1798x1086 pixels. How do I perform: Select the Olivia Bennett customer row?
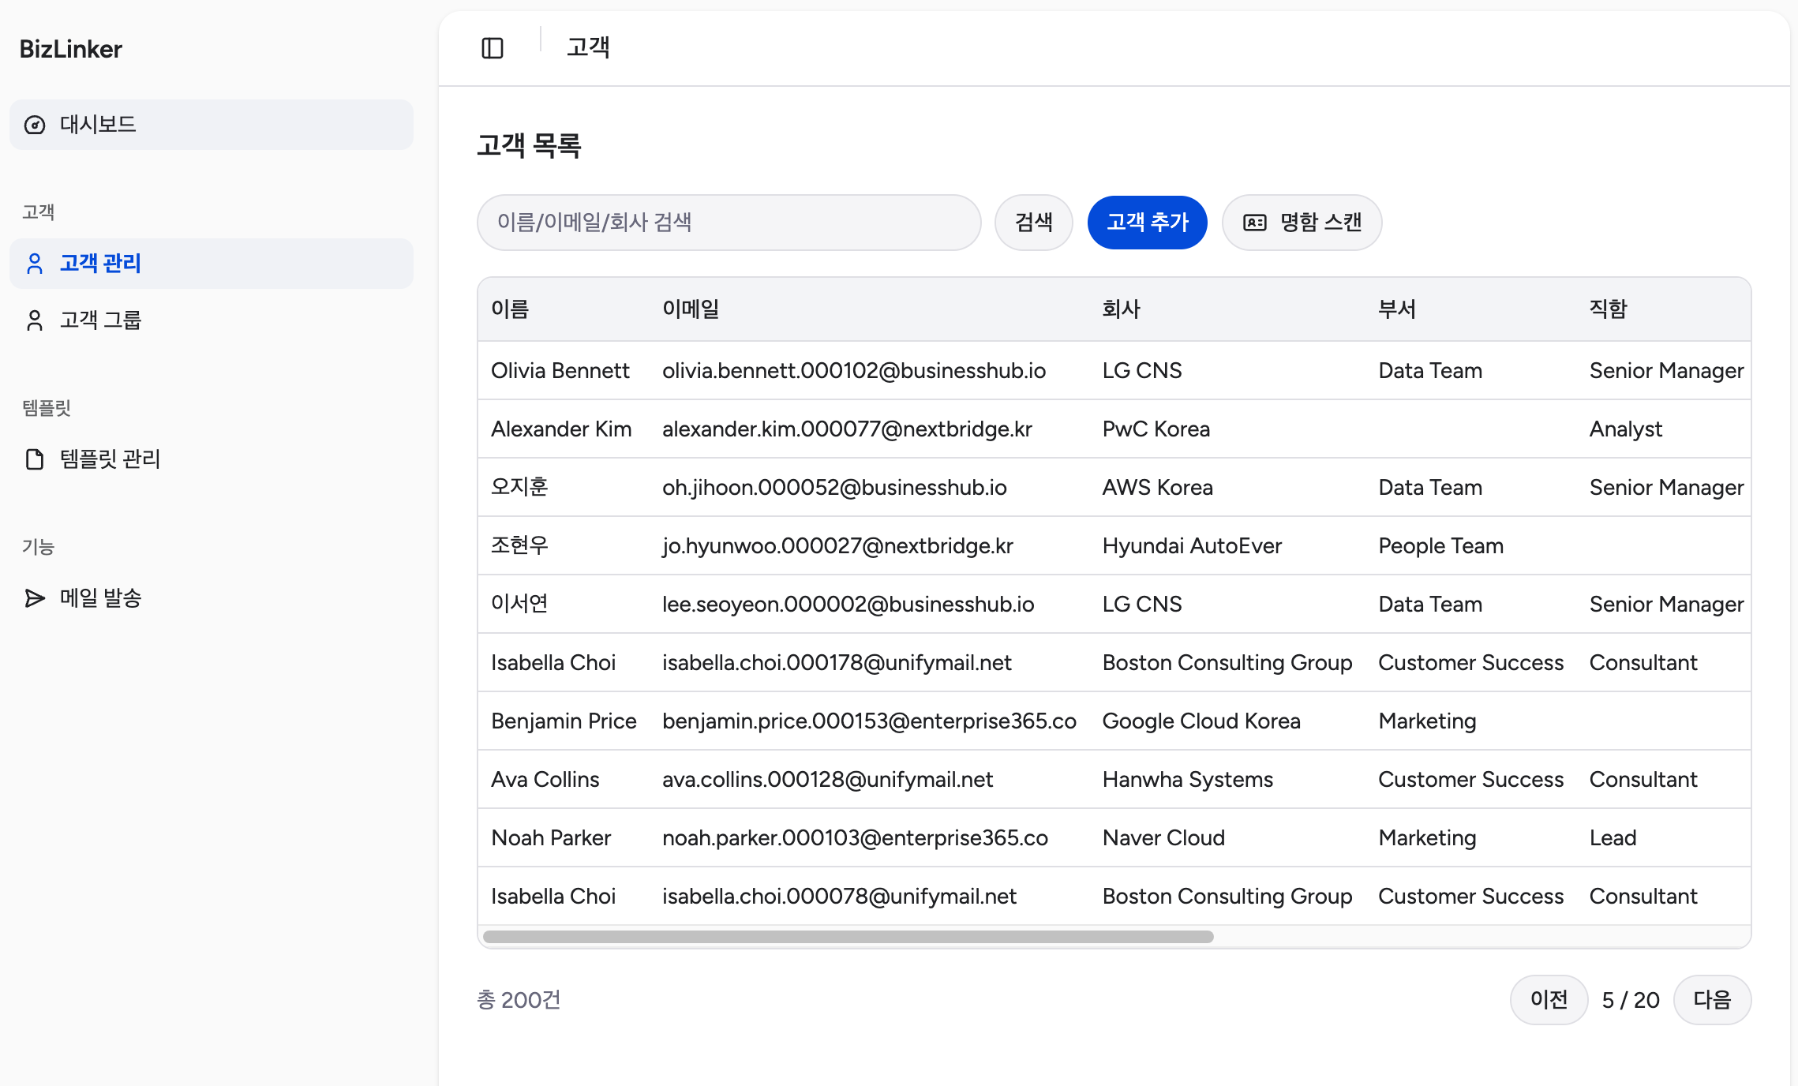point(560,371)
